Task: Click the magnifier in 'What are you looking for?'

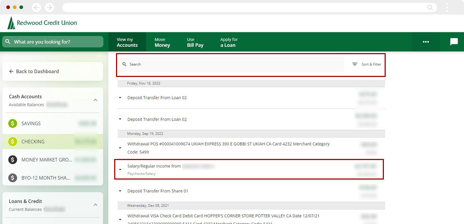Action: pos(8,42)
